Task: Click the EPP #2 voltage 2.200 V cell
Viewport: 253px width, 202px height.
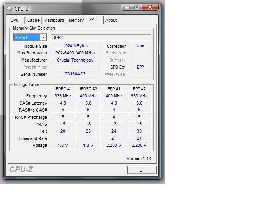Action: click(139, 145)
